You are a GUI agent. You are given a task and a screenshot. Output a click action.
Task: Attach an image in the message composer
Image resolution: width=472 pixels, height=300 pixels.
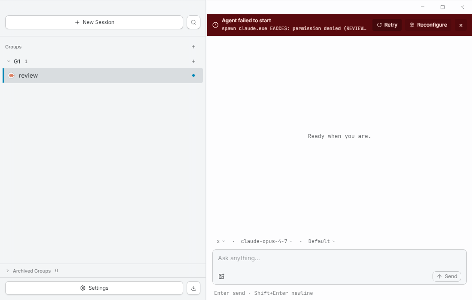[x=221, y=276]
